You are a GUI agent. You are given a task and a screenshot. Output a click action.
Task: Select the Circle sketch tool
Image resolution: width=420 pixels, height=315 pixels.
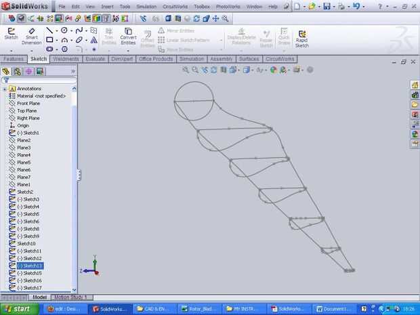[x=64, y=30]
